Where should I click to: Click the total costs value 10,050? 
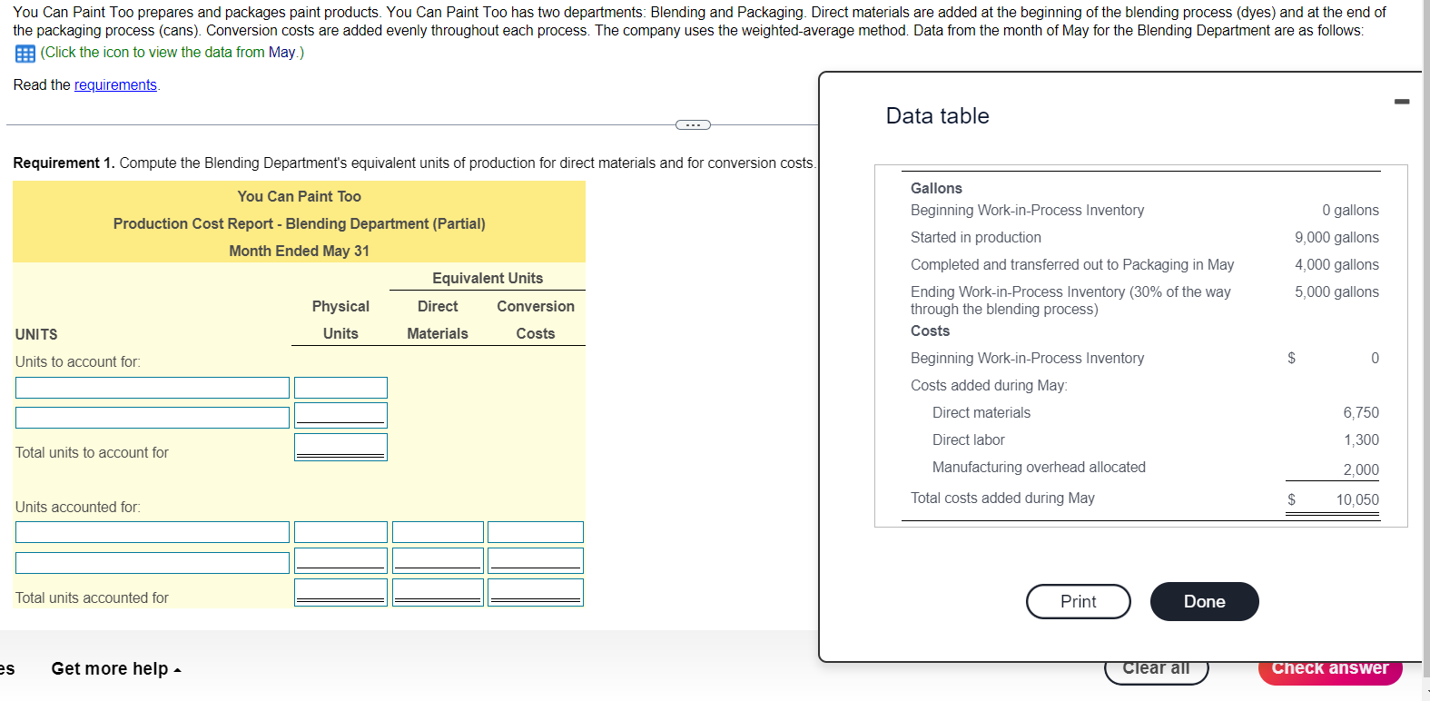pos(1356,499)
